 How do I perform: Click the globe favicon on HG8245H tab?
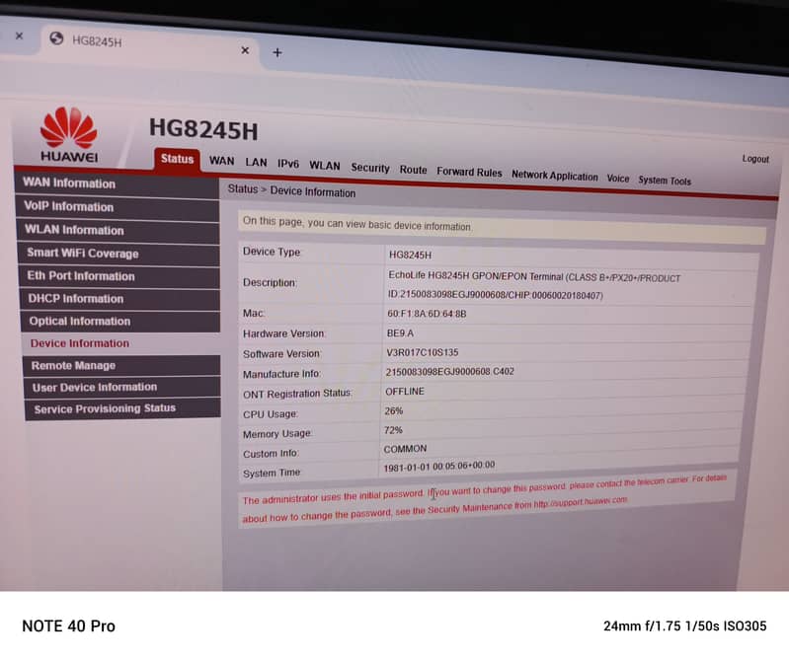click(56, 38)
